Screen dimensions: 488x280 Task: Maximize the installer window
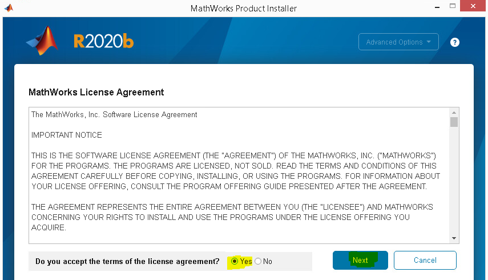pos(453,6)
